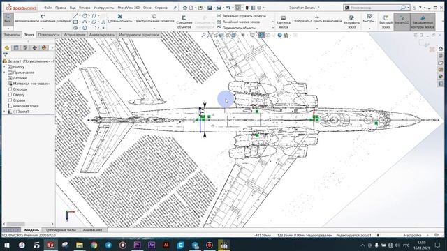Open Premiere Pro from the taskbar
447x251 pixels.
(137, 245)
